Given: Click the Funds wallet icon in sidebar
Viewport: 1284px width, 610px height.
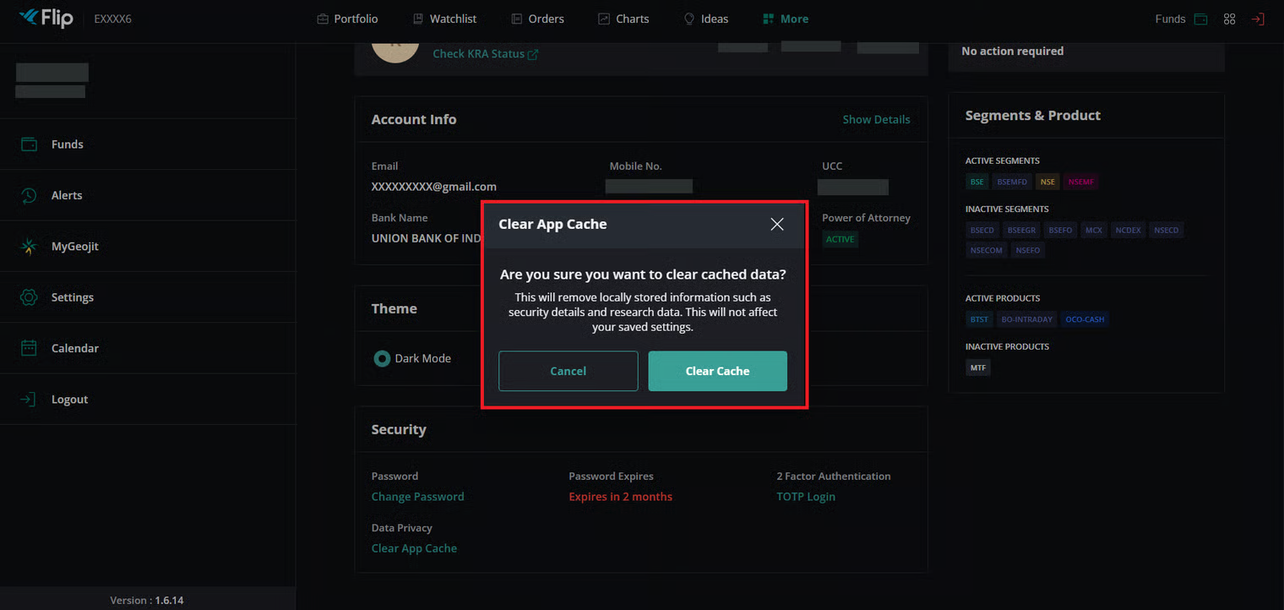Looking at the screenshot, I should (29, 144).
